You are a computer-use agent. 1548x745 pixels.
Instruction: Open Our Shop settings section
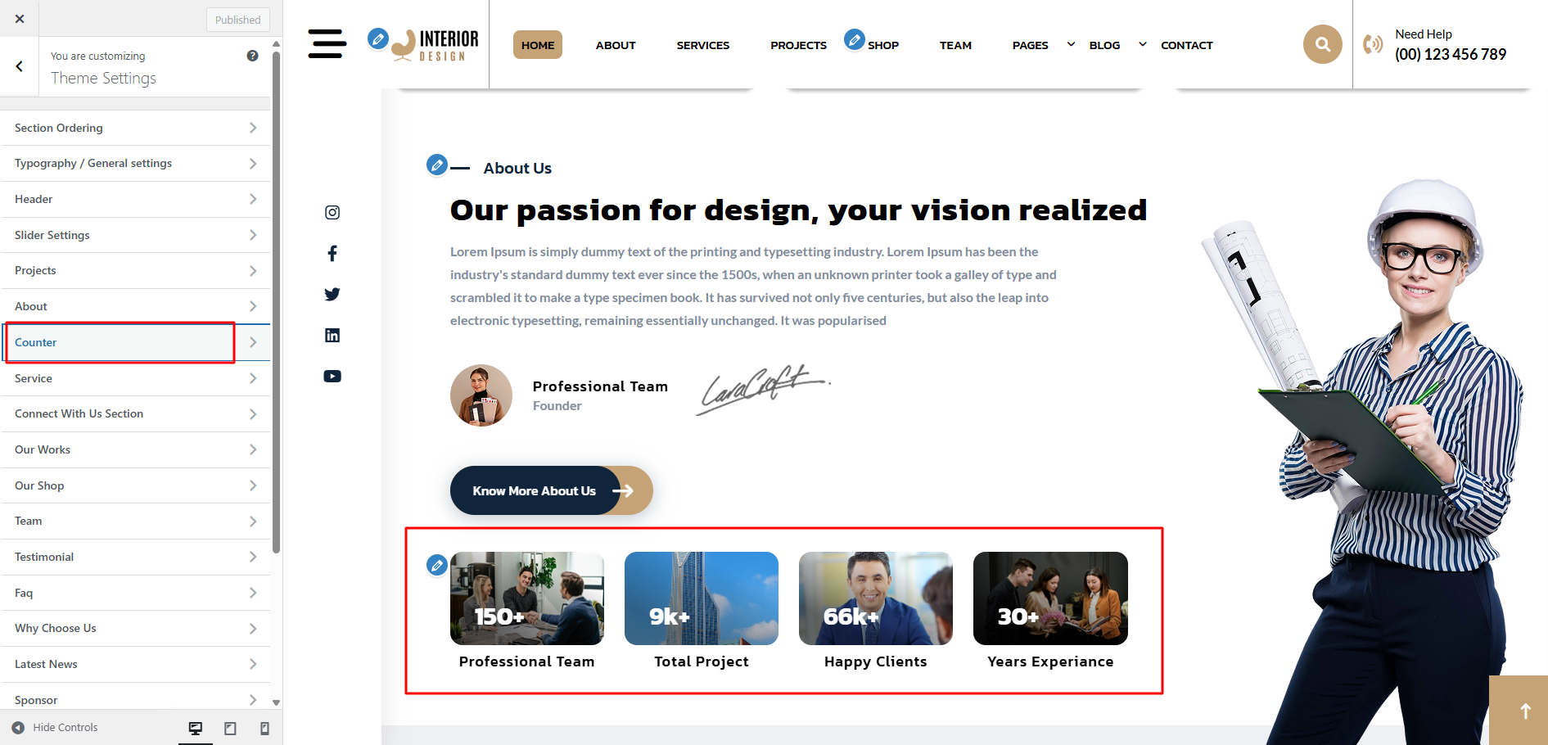point(135,485)
